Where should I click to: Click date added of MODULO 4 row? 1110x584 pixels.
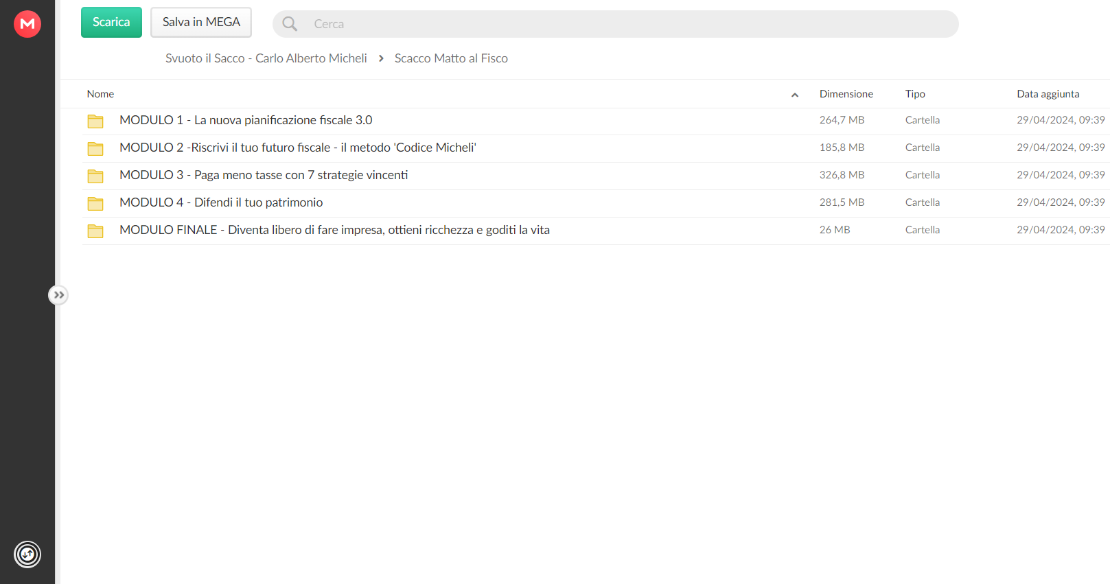pos(1061,202)
